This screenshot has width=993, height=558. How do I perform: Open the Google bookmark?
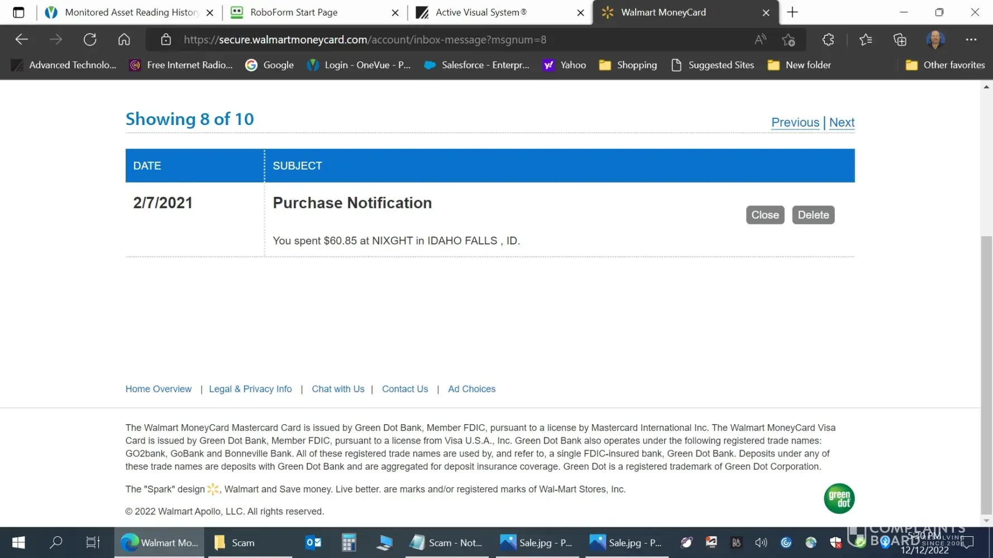(x=269, y=65)
